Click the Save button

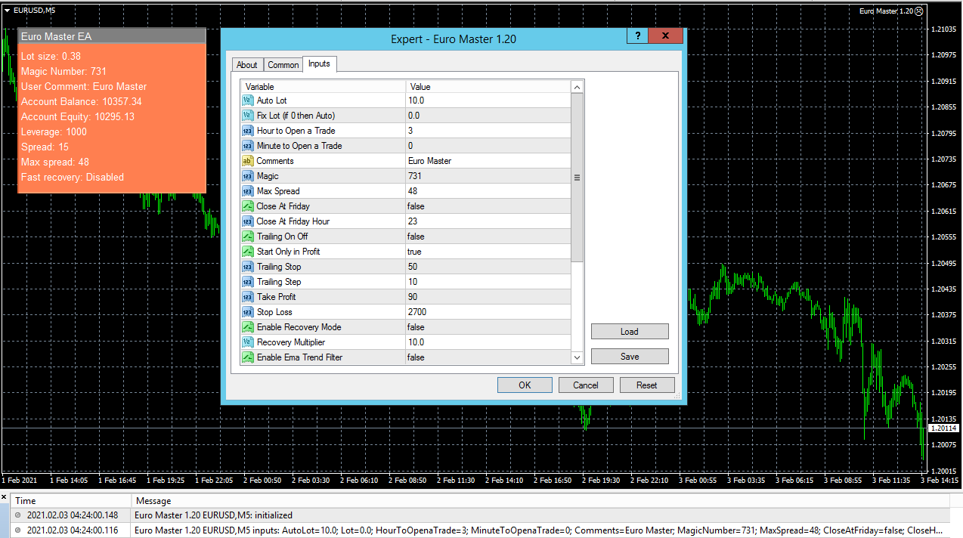tap(630, 357)
